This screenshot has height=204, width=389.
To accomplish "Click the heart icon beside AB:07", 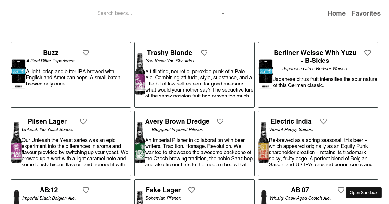I will [x=341, y=190].
